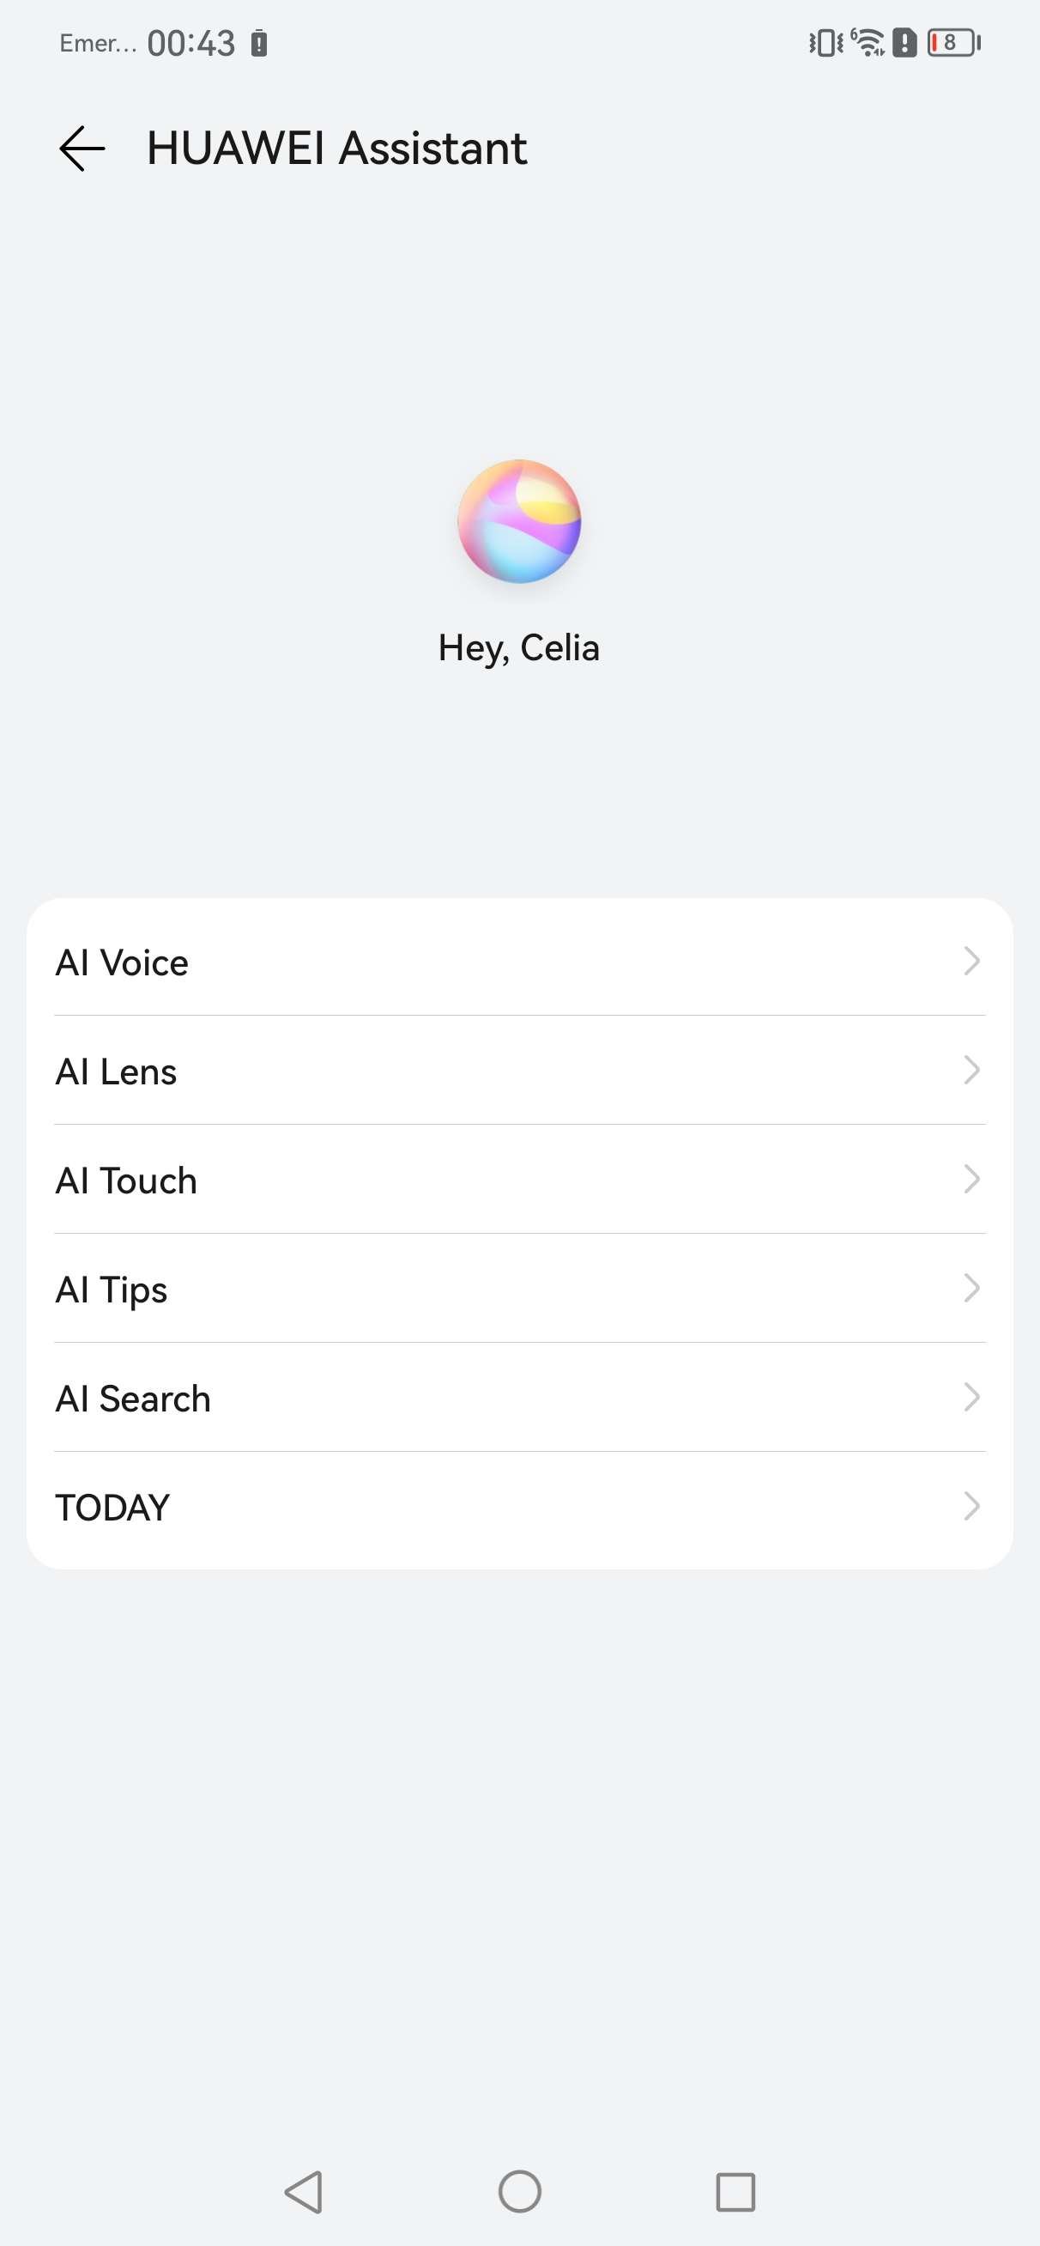Open the TODAY chevron arrow
This screenshot has width=1040, height=2246.
(x=971, y=1506)
